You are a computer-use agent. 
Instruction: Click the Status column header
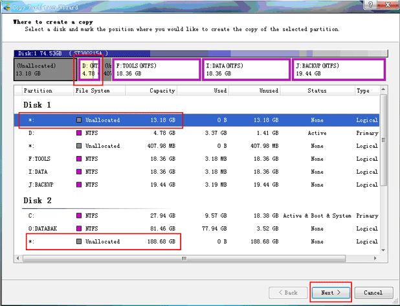pos(317,91)
